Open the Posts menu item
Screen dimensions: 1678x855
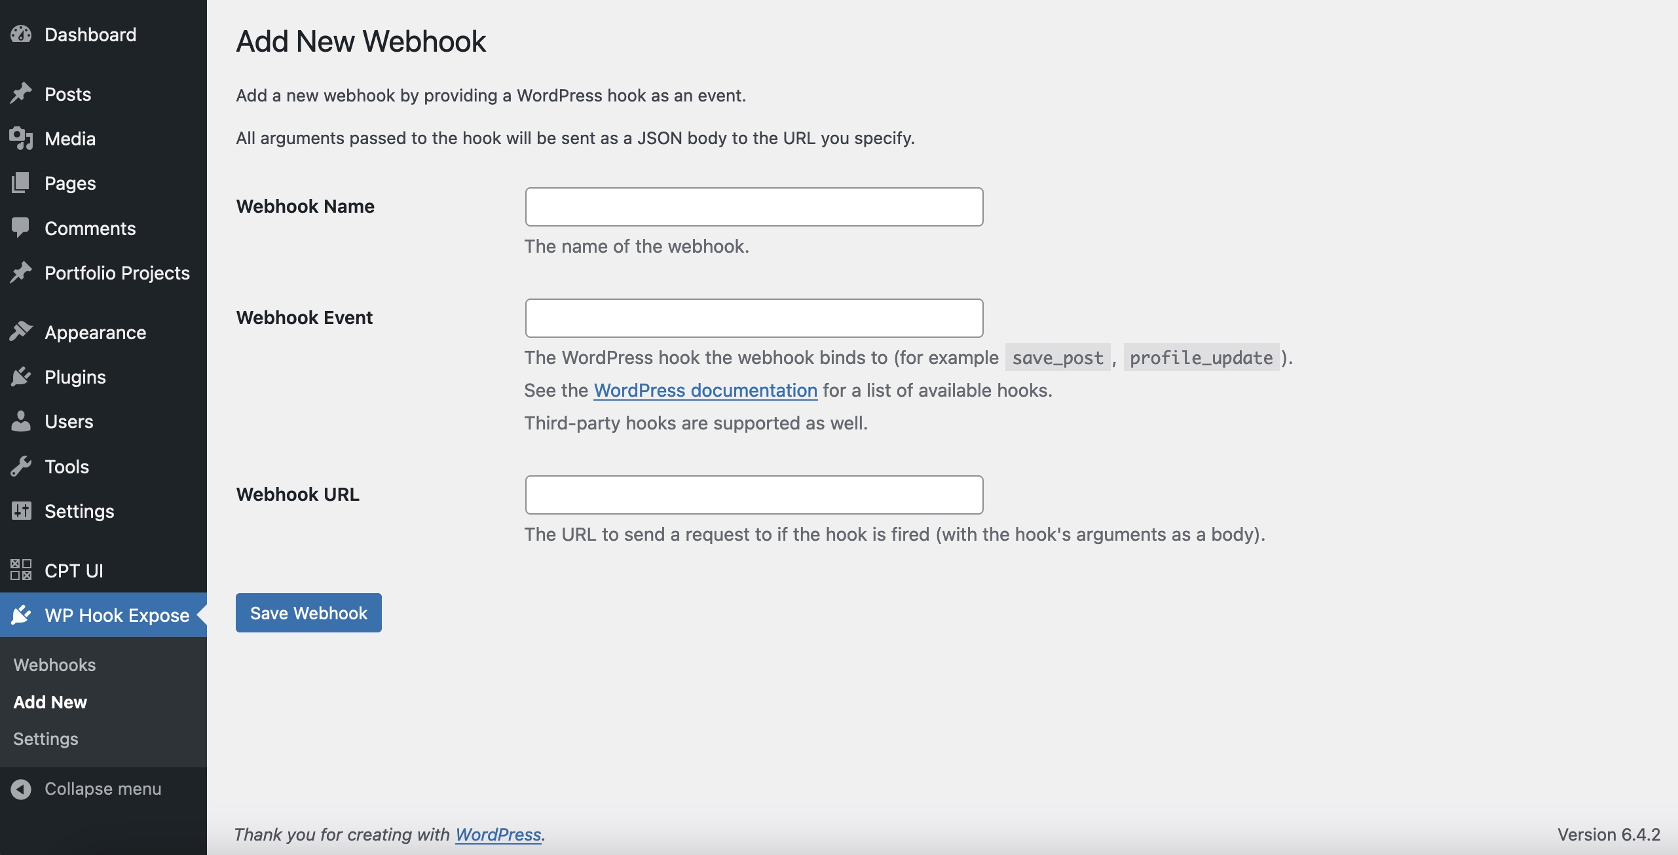coord(103,94)
